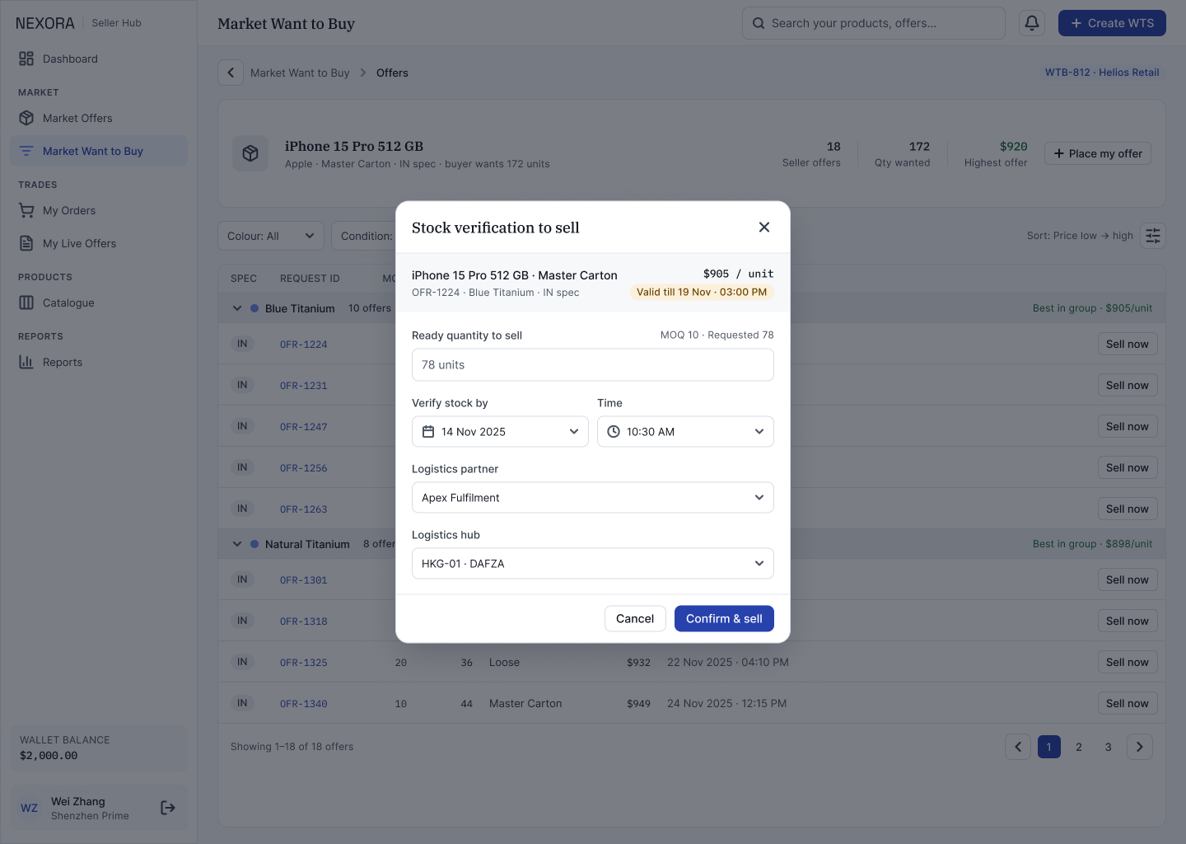Screen dimensions: 1186x844
Task: Go back using the breadcrumb back arrow
Action: [231, 73]
